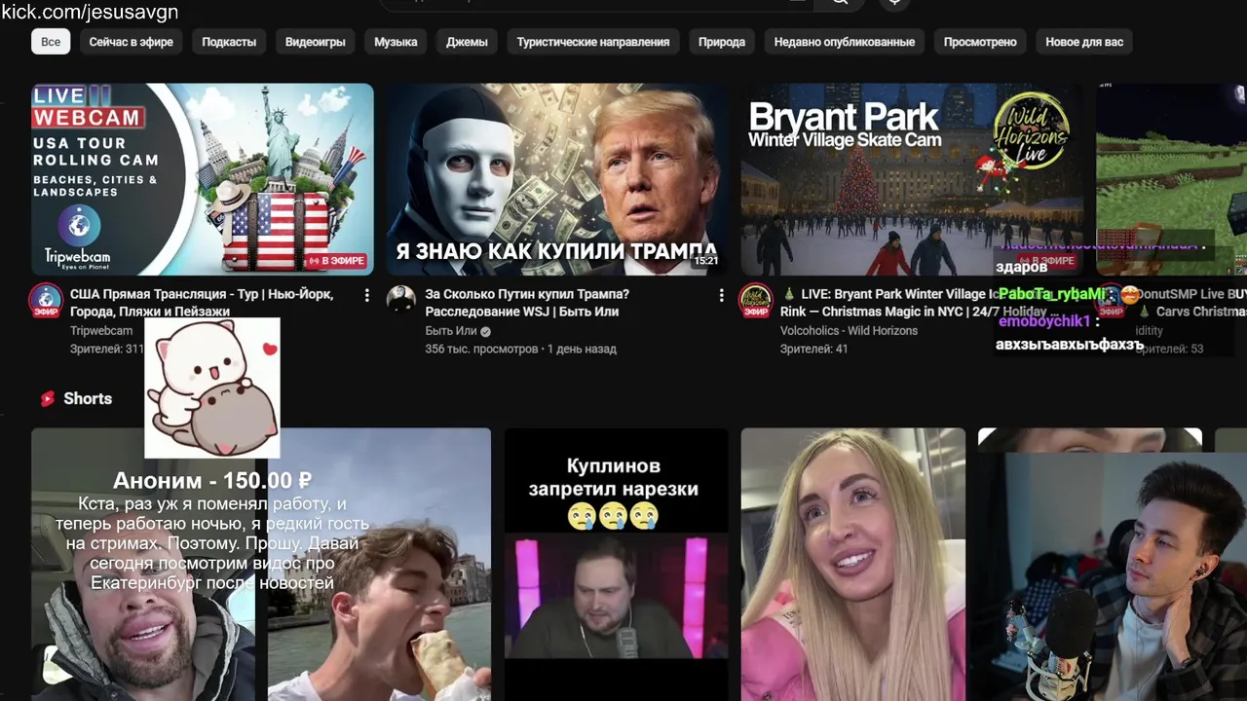Select the "Музыка" filter chip
Image resolution: width=1247 pixels, height=701 pixels.
pyautogui.click(x=396, y=42)
